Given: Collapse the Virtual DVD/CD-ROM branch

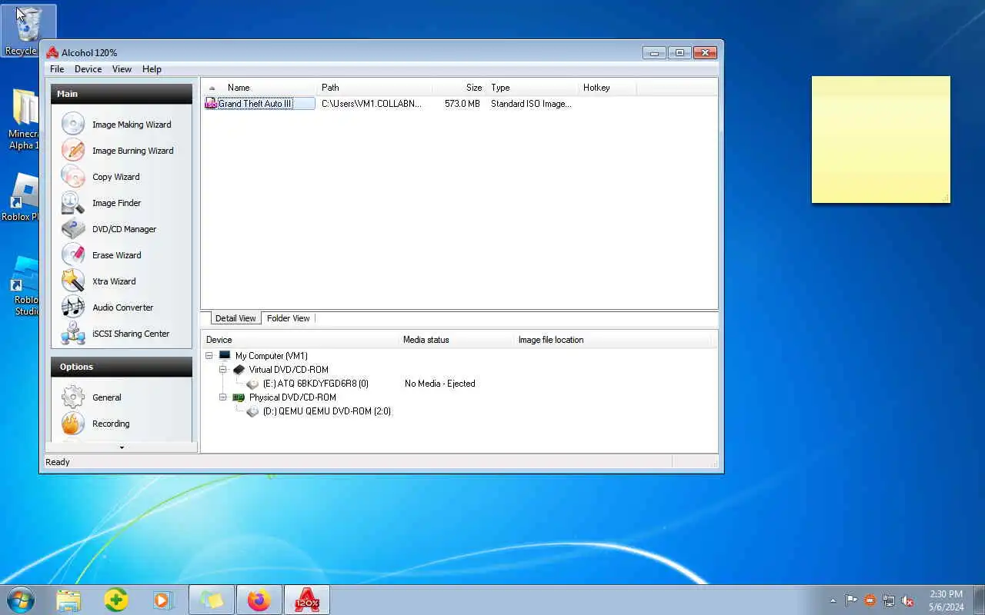Looking at the screenshot, I should point(223,370).
